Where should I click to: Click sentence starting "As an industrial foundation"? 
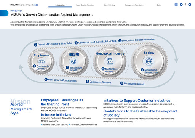(69, 22)
